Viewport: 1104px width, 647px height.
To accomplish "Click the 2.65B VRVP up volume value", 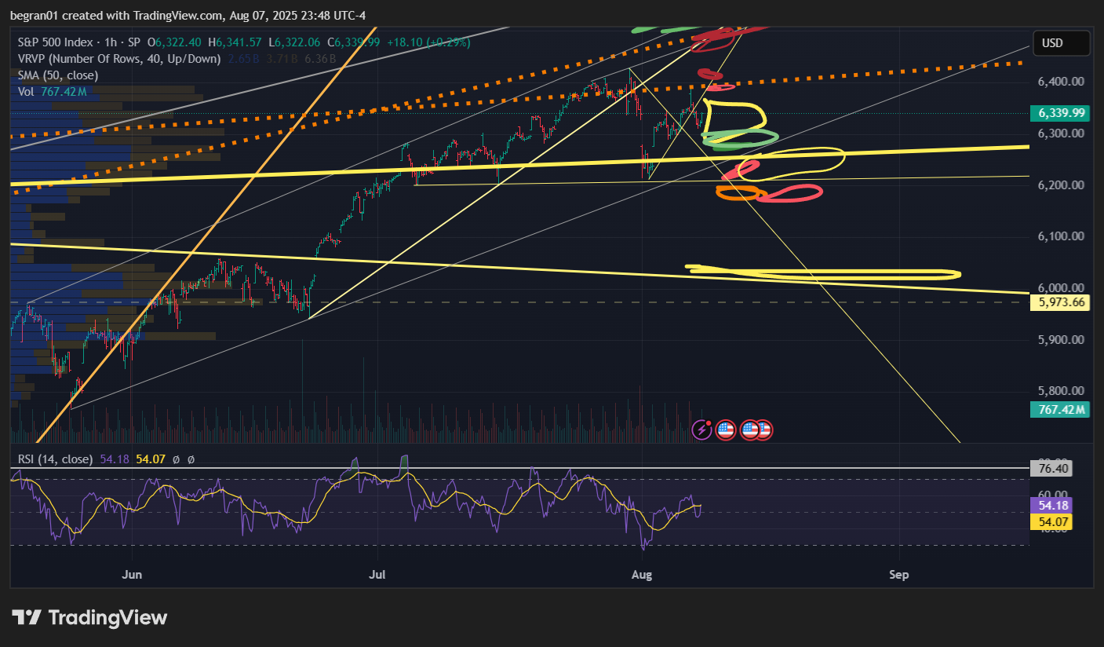I will pos(244,59).
